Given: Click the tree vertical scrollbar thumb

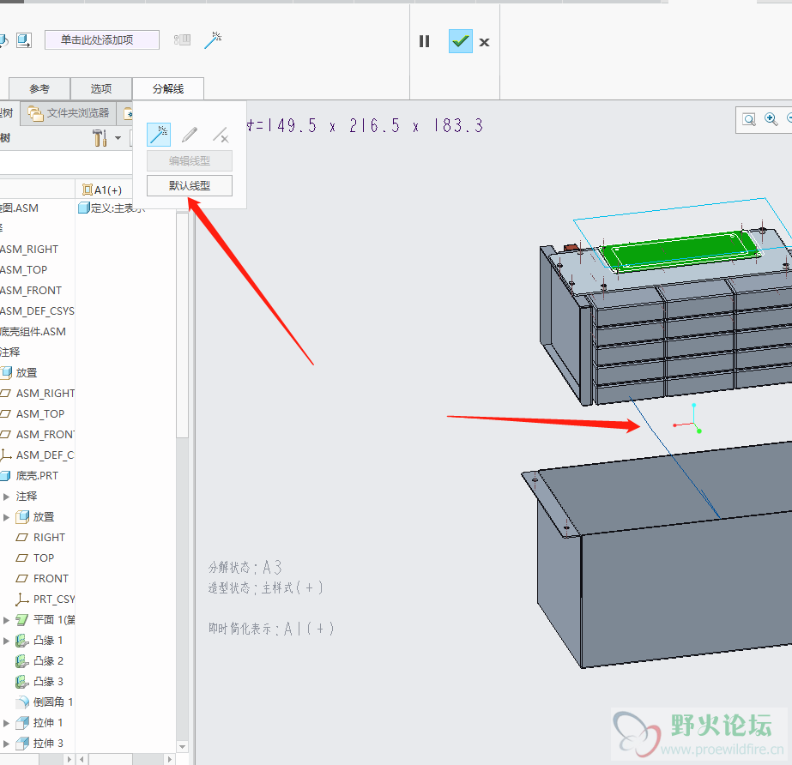Looking at the screenshot, I should (x=183, y=325).
